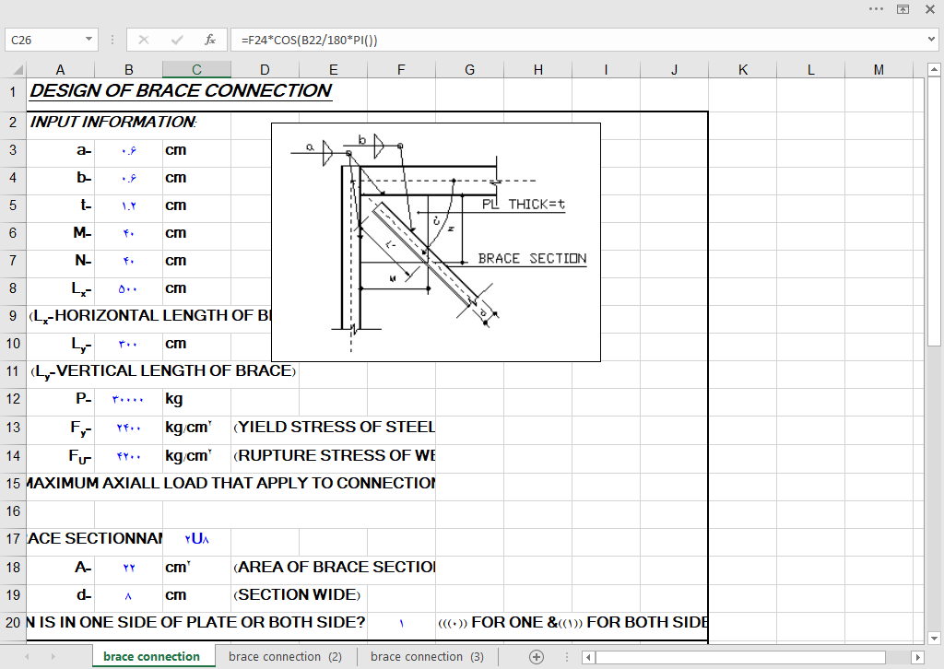Screen dimensions: 944x669
Task: Select INPUT INFORMATION cell
Action: tap(113, 123)
